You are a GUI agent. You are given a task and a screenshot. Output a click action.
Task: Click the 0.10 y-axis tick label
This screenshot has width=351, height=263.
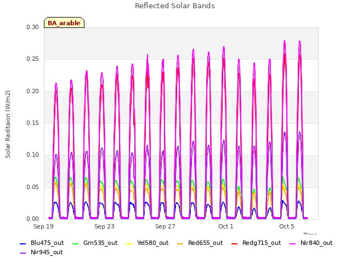(x=33, y=155)
